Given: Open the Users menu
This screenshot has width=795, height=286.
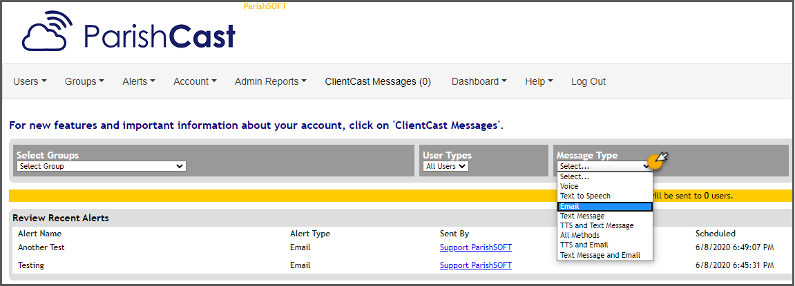Looking at the screenshot, I should click(30, 81).
